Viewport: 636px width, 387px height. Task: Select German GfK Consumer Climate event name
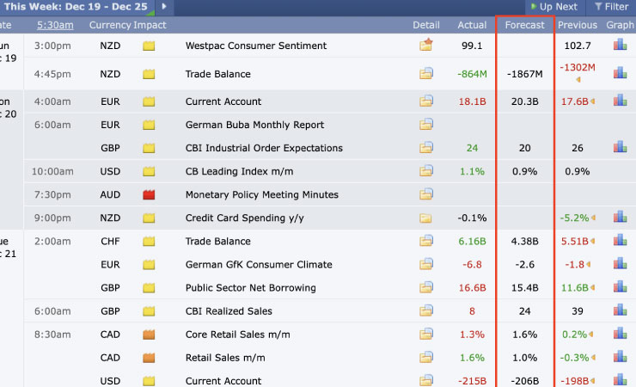coord(259,265)
